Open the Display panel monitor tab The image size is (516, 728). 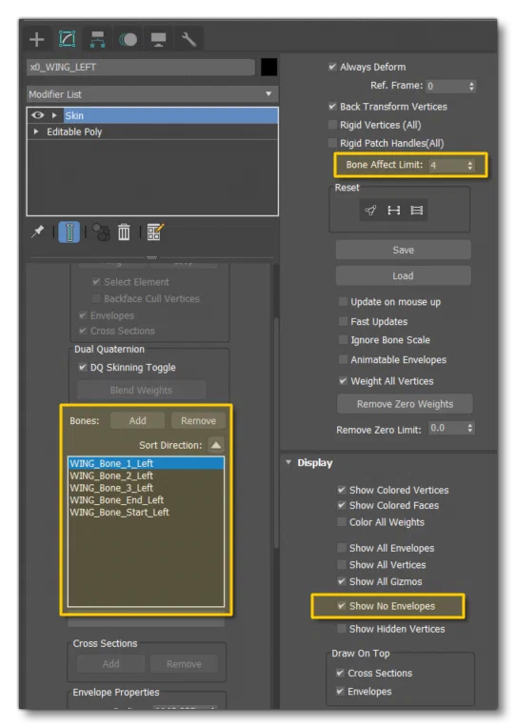(x=158, y=39)
